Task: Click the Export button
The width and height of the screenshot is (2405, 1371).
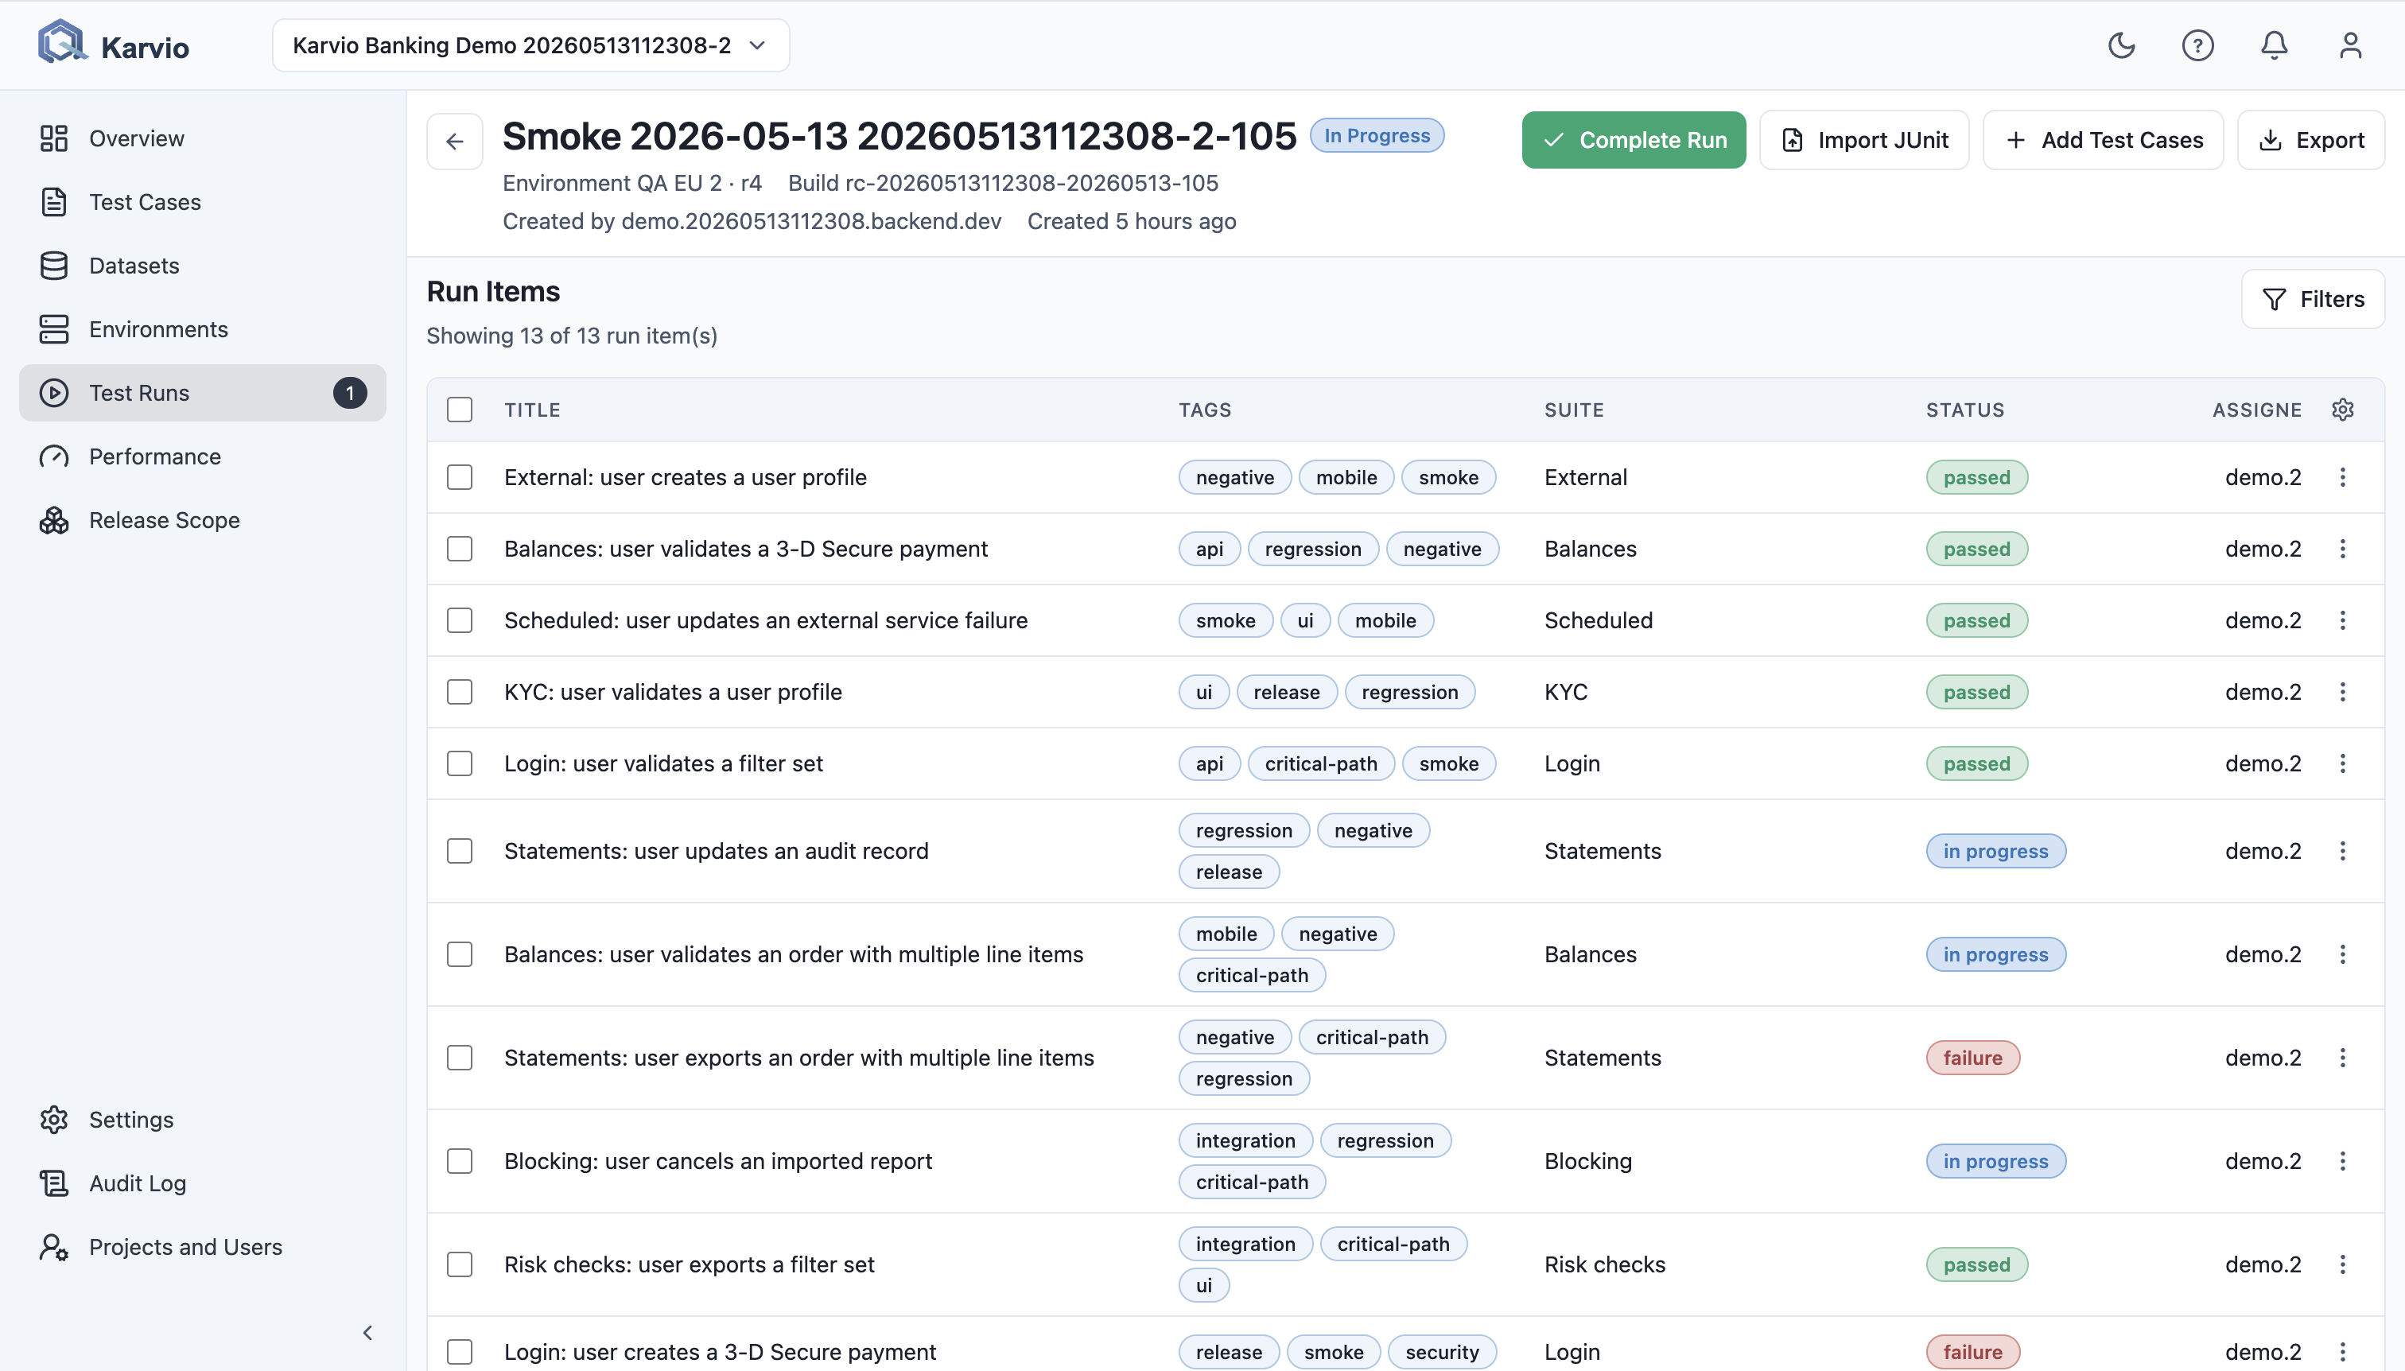Action: click(2311, 140)
